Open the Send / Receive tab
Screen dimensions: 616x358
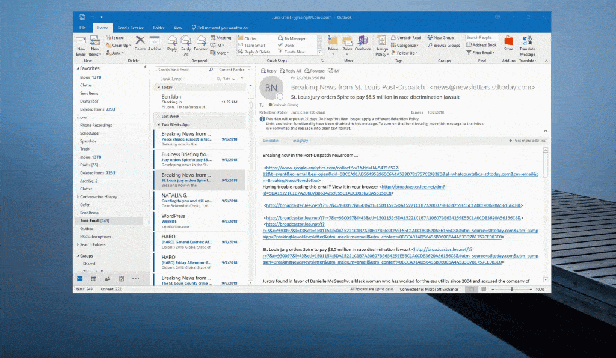click(x=131, y=28)
